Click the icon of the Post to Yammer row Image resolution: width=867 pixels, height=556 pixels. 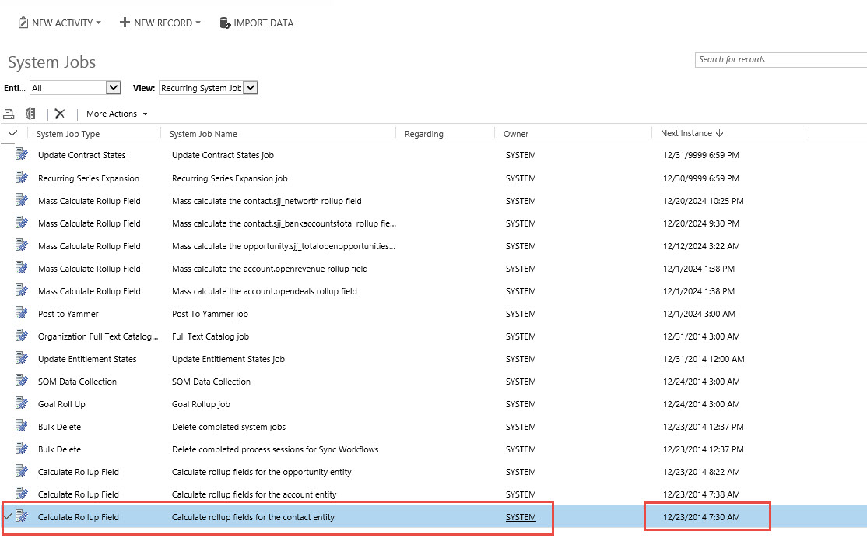click(x=21, y=313)
